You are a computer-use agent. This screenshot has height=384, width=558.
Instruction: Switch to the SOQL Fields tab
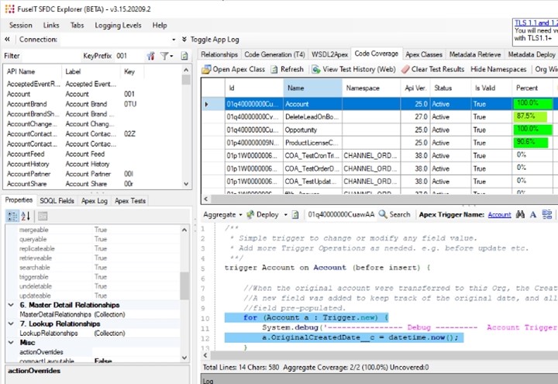[x=57, y=201]
